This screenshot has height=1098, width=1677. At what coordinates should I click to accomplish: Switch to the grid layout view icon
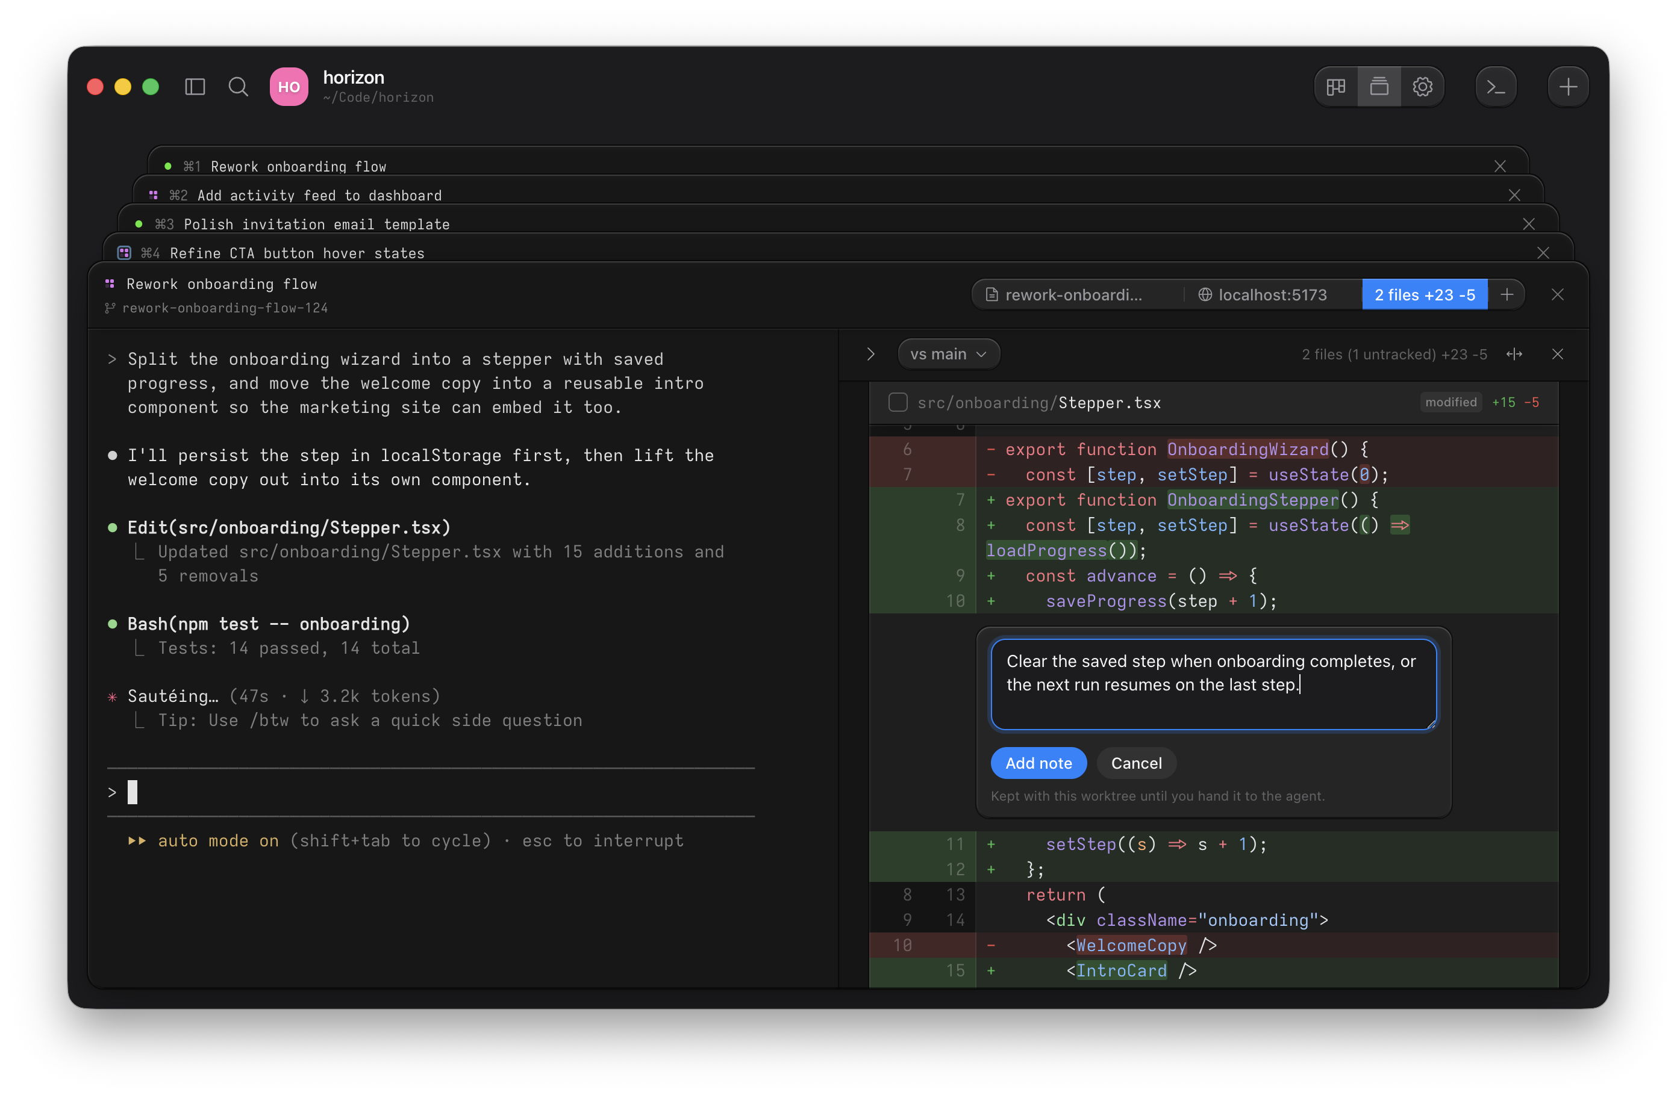click(1336, 87)
